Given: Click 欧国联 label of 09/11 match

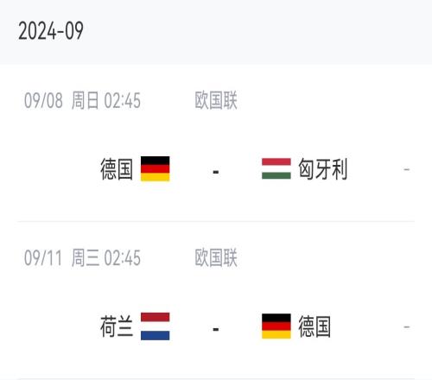Looking at the screenshot, I should click(216, 257).
